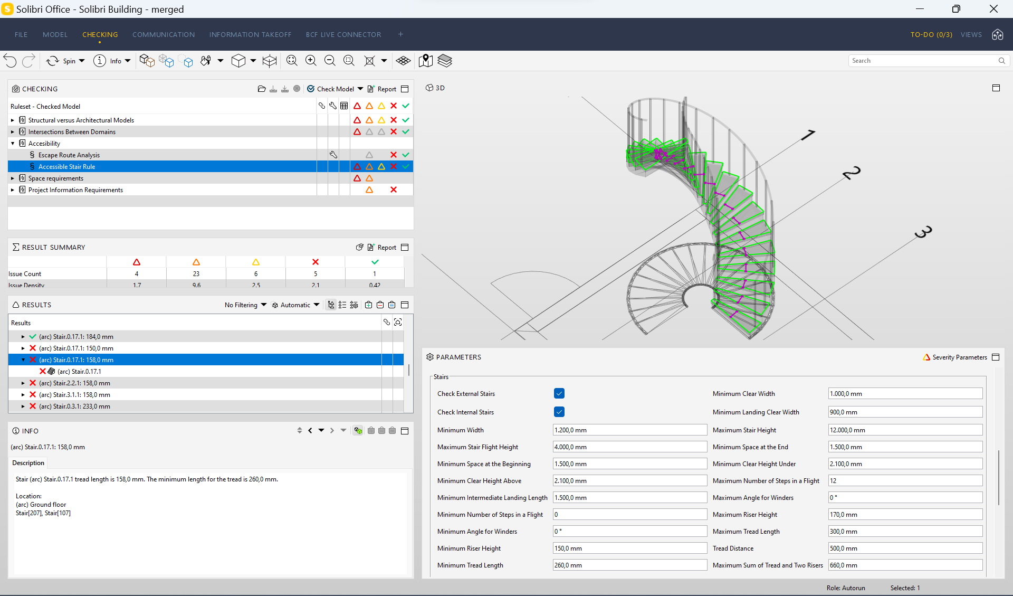
Task: Select the Escape Route Analysis rule
Action: 69,155
